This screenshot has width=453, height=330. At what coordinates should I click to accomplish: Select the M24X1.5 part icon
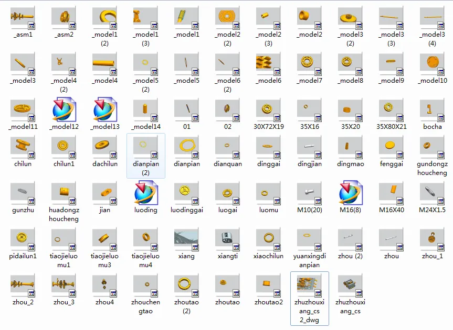click(432, 194)
